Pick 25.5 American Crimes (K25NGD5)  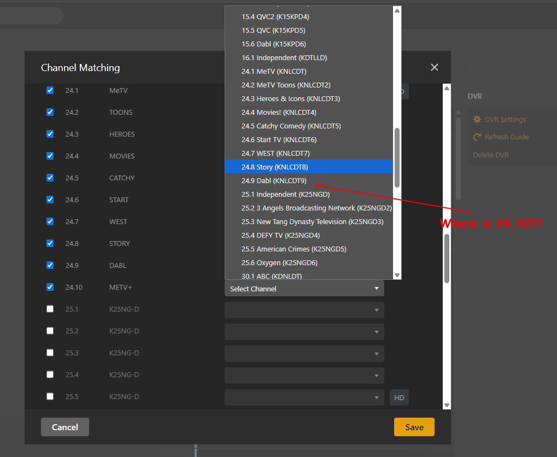[309, 249]
